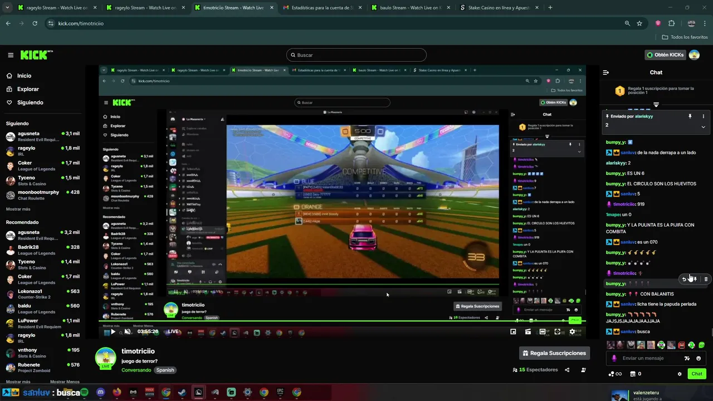Viewport: 713px width, 401px height.
Task: Go back using the browser back arrow
Action: coord(8,23)
